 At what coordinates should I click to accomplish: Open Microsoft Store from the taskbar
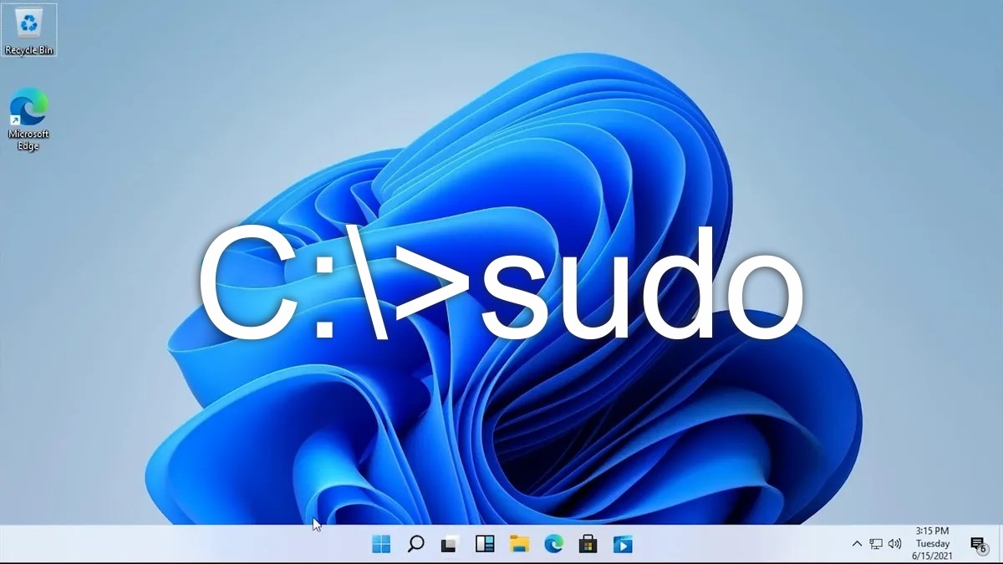588,545
